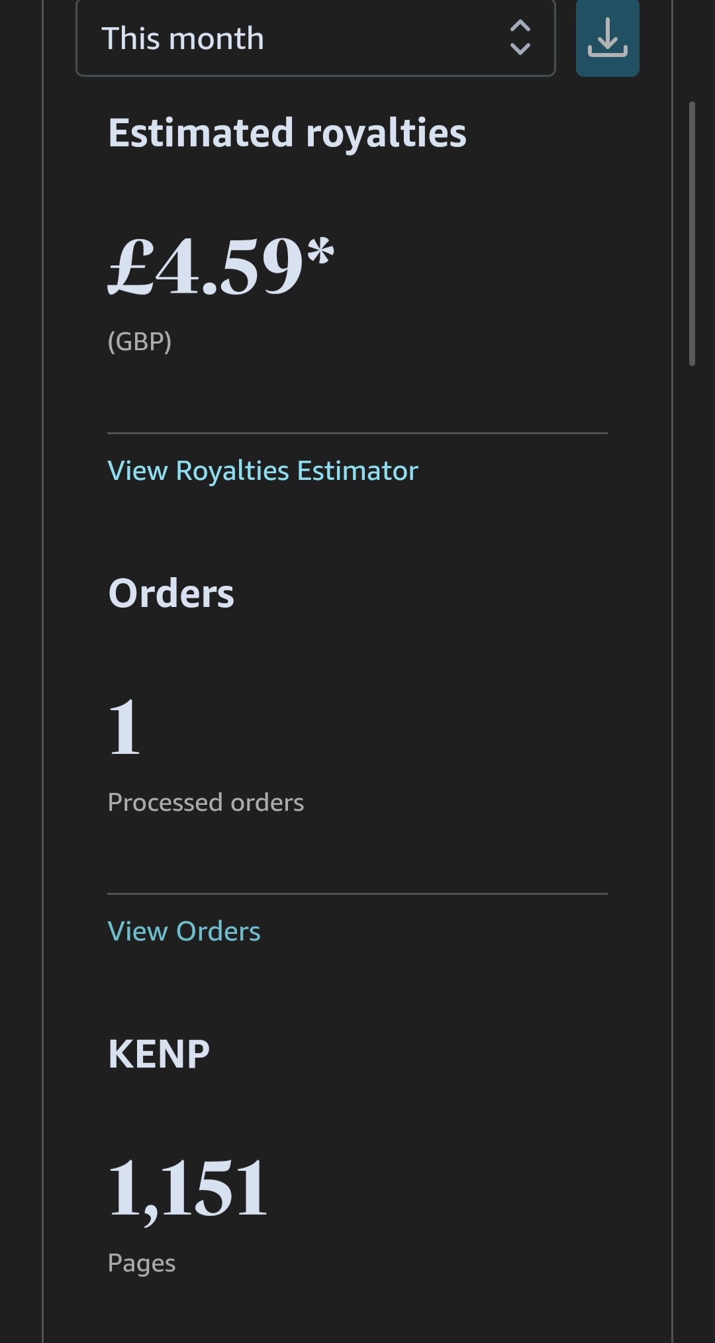Image resolution: width=715 pixels, height=1343 pixels.
Task: Click the divider line above View Royalties Estimator
Action: [358, 434]
